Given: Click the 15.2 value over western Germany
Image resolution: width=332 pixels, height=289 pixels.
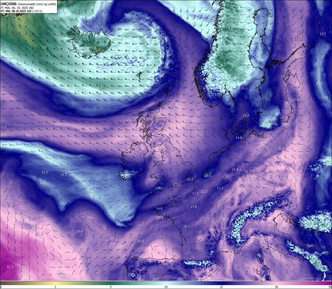Looking at the screenshot, I should (x=220, y=188).
